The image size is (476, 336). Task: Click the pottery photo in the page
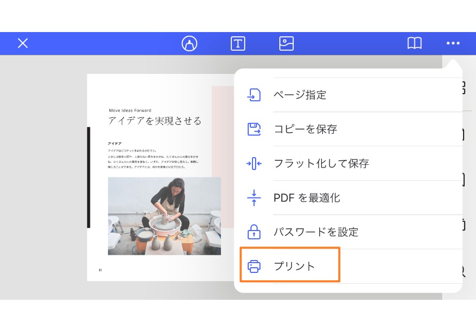[x=165, y=216]
